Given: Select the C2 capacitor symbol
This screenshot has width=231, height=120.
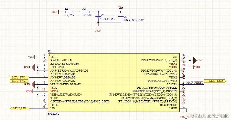Looking at the screenshot, I should coord(121,17).
